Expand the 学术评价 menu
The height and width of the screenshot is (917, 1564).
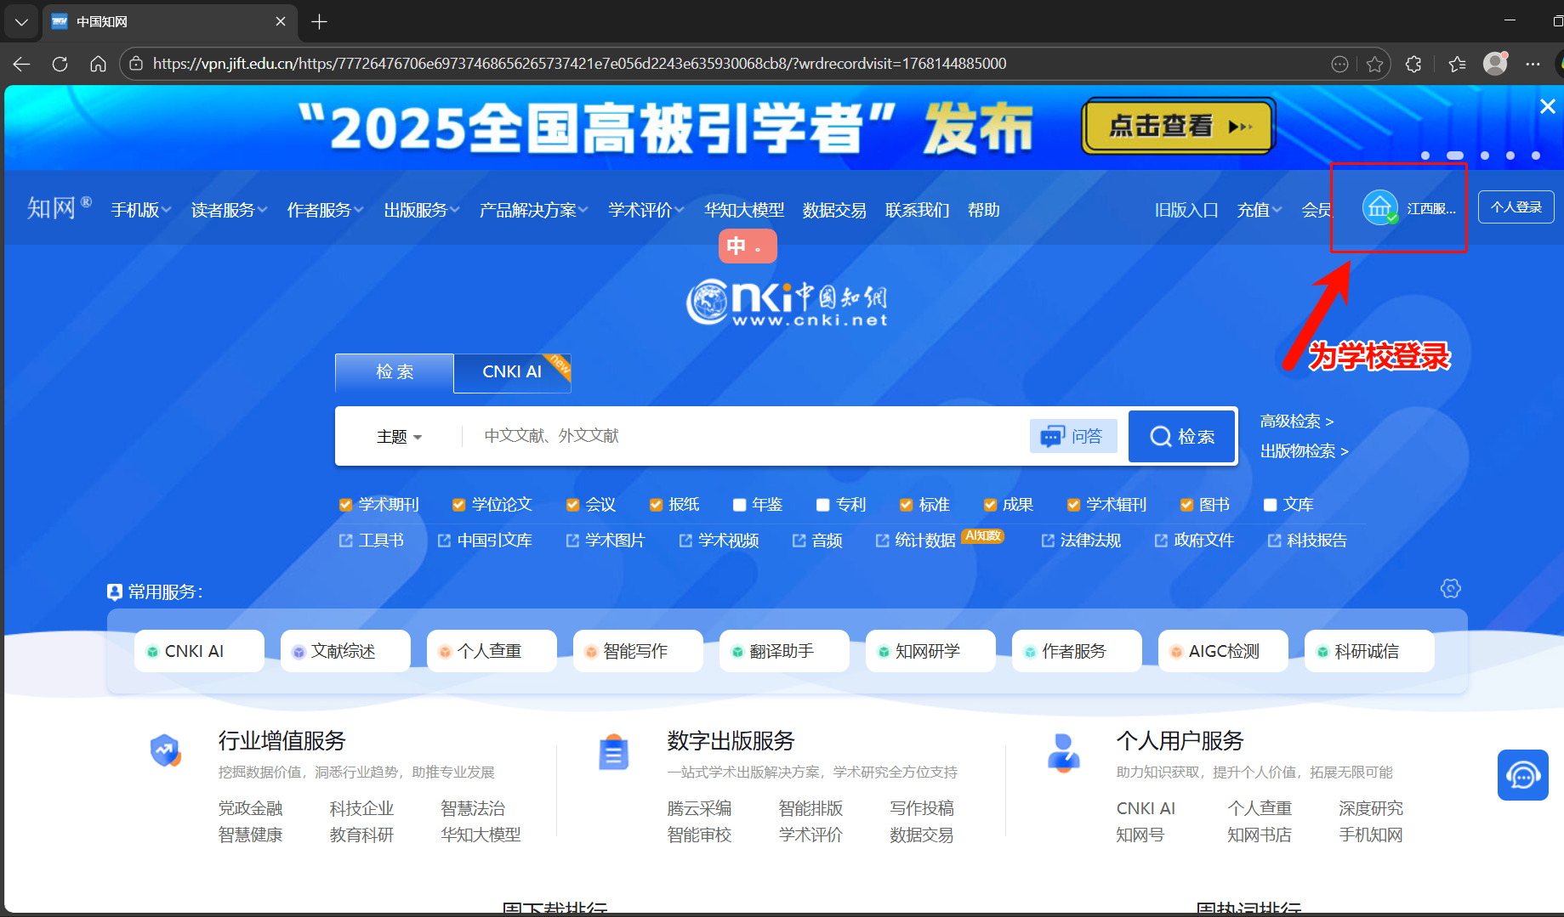646,210
